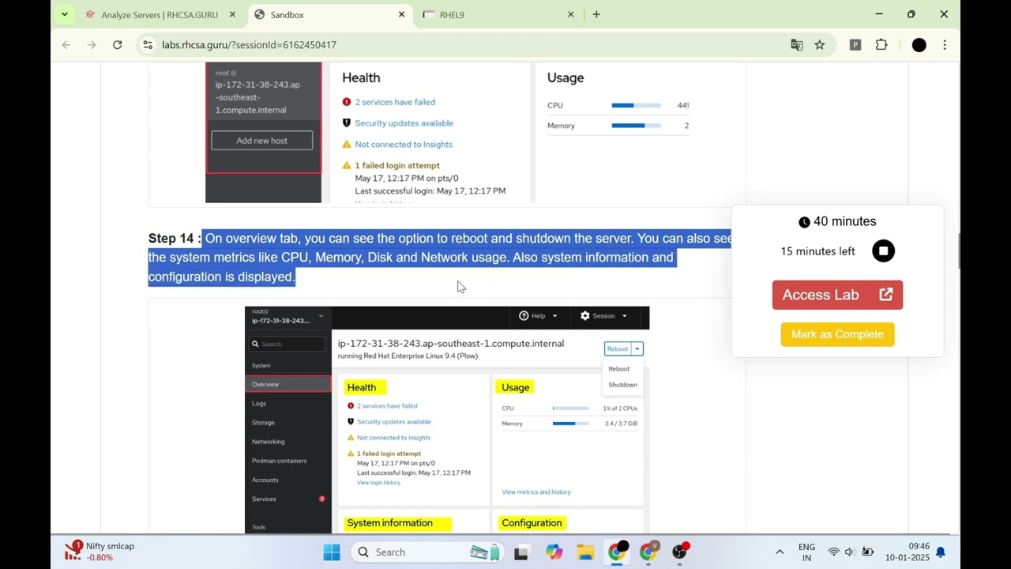The width and height of the screenshot is (1011, 569).
Task: Open a new browser tab
Action: tap(596, 14)
